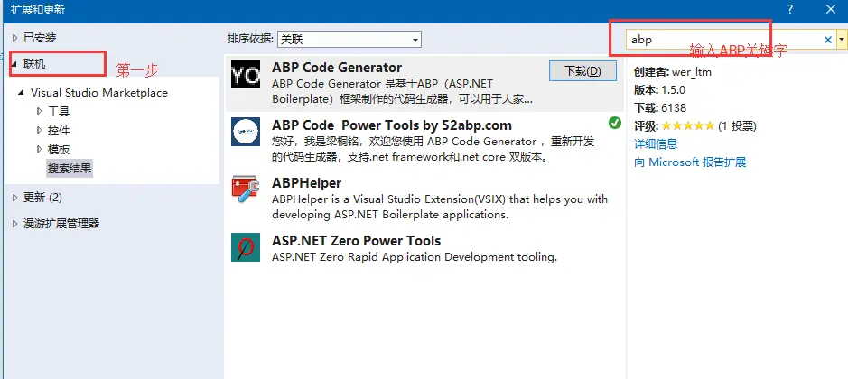Select the Visual Studio Marketplace label
848x379 pixels.
99,93
